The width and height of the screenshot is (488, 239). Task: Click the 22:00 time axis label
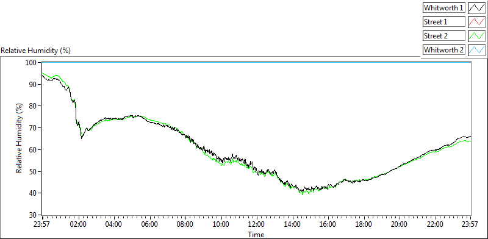click(435, 224)
